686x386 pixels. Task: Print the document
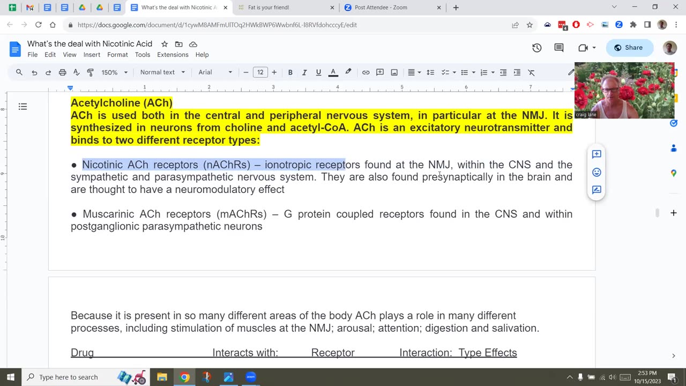(62, 72)
